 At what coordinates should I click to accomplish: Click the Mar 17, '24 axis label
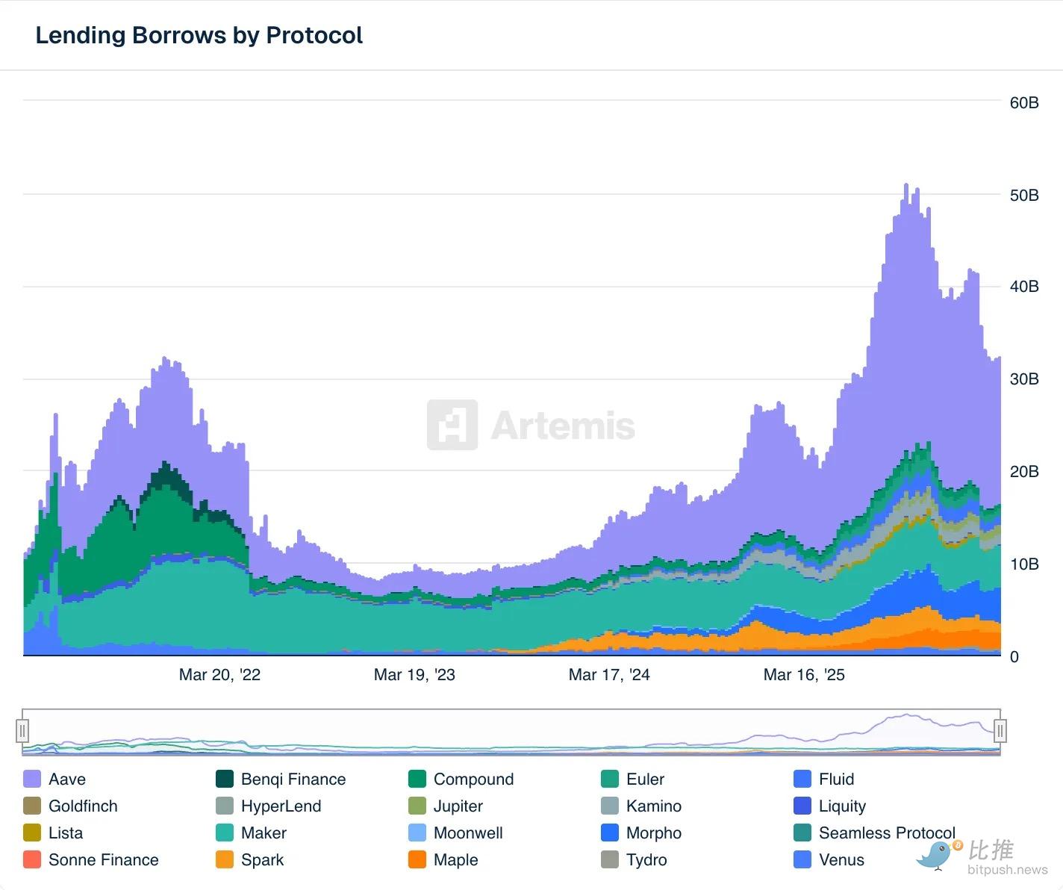tap(609, 675)
